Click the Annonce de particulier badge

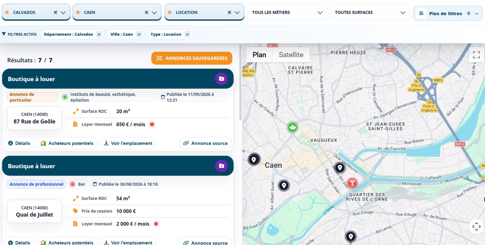(32, 97)
